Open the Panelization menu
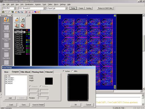 (29, 5)
